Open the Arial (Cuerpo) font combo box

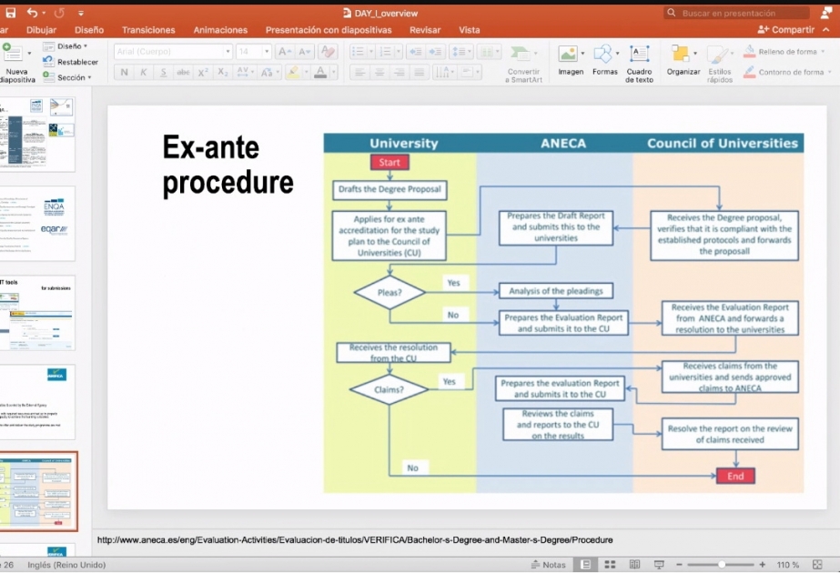tap(173, 52)
